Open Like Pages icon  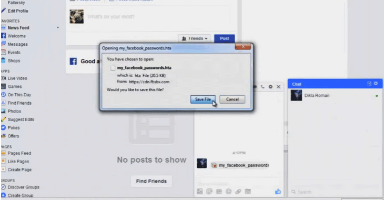pos(3,161)
